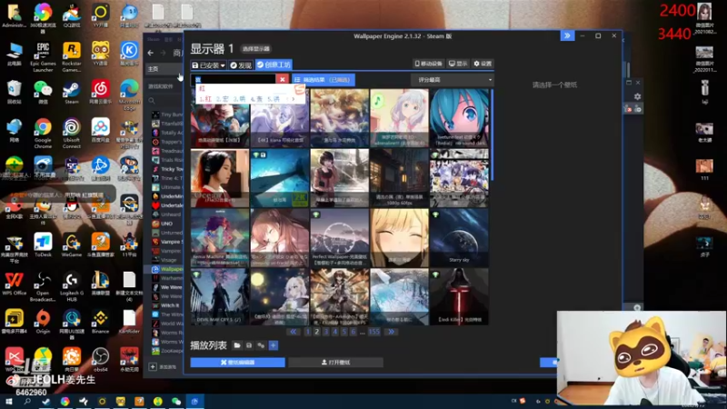Open the WPS Office desktop icon
This screenshot has height=409, width=727.
click(14, 284)
